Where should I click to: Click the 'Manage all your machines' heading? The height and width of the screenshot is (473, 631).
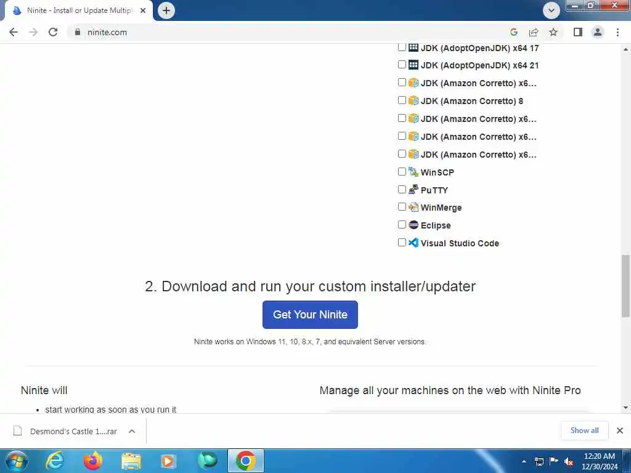(450, 390)
